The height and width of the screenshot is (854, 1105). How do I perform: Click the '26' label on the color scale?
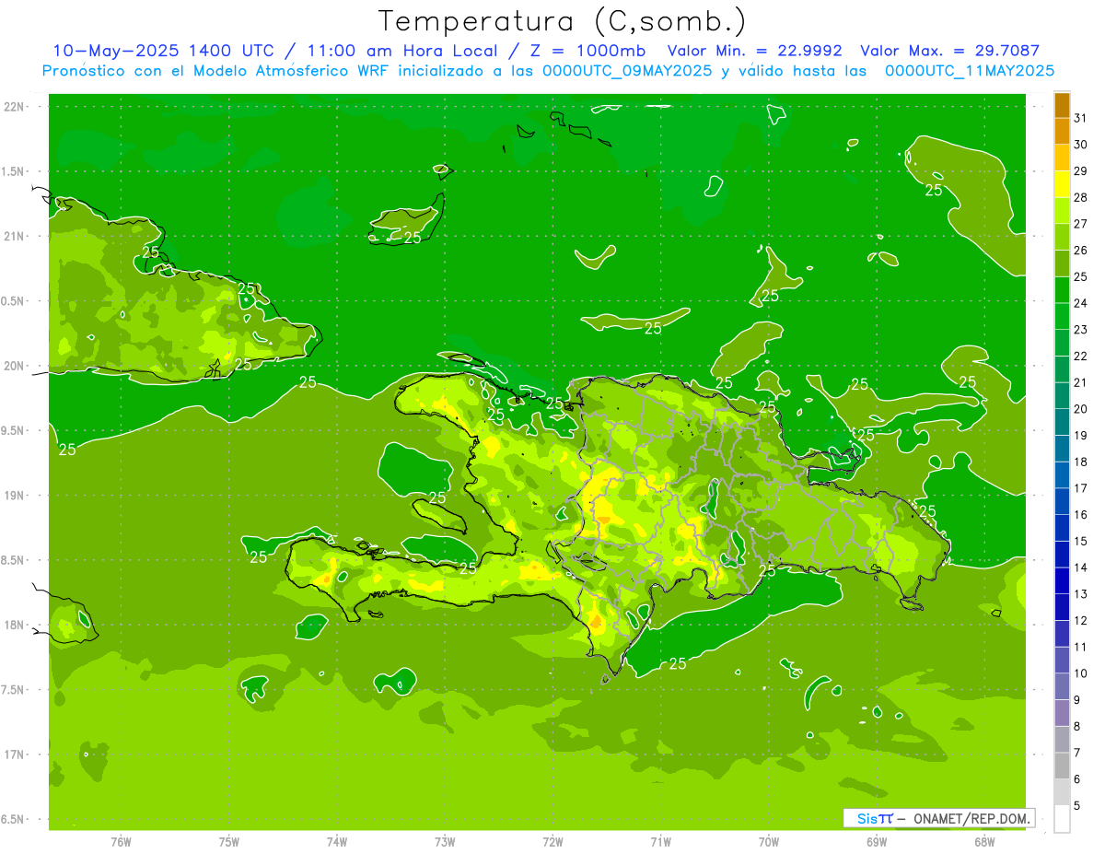1081,250
